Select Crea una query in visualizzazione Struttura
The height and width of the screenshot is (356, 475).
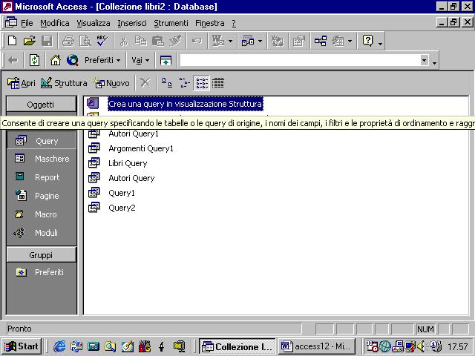point(185,104)
